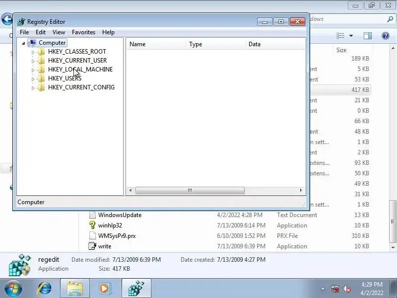The height and width of the screenshot is (298, 397).
Task: Open the File menu in Registry Editor
Action: [24, 32]
